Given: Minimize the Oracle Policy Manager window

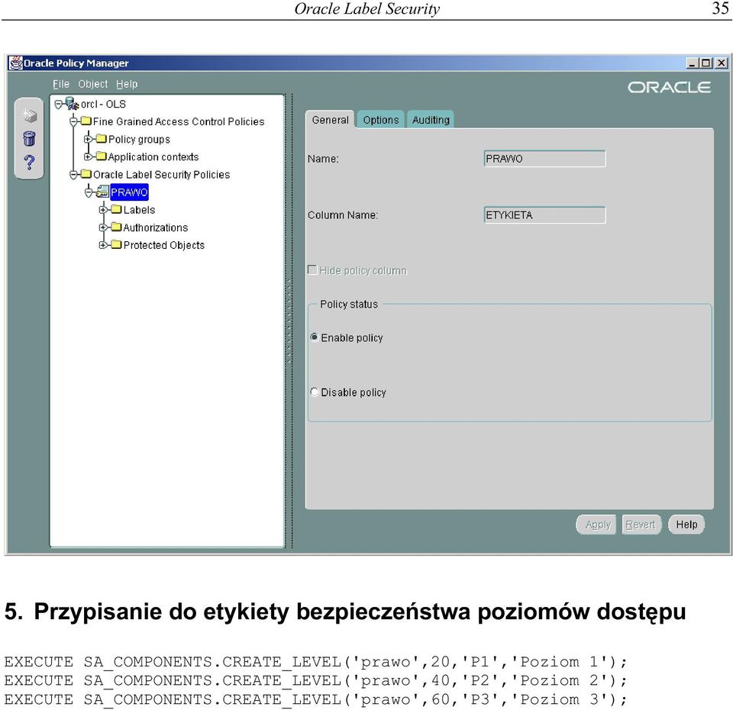Looking at the screenshot, I should coord(693,63).
